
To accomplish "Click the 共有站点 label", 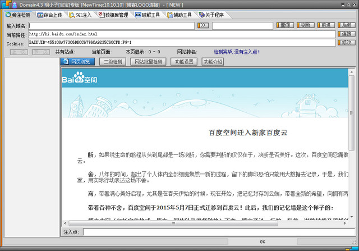I will (65, 52).
